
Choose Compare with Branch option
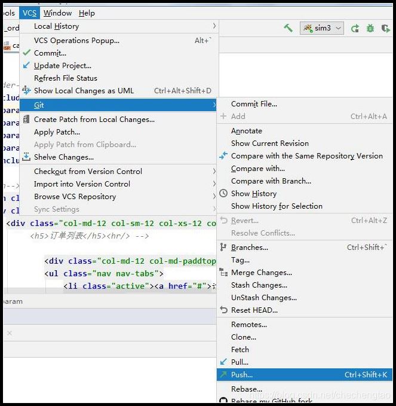tap(271, 181)
